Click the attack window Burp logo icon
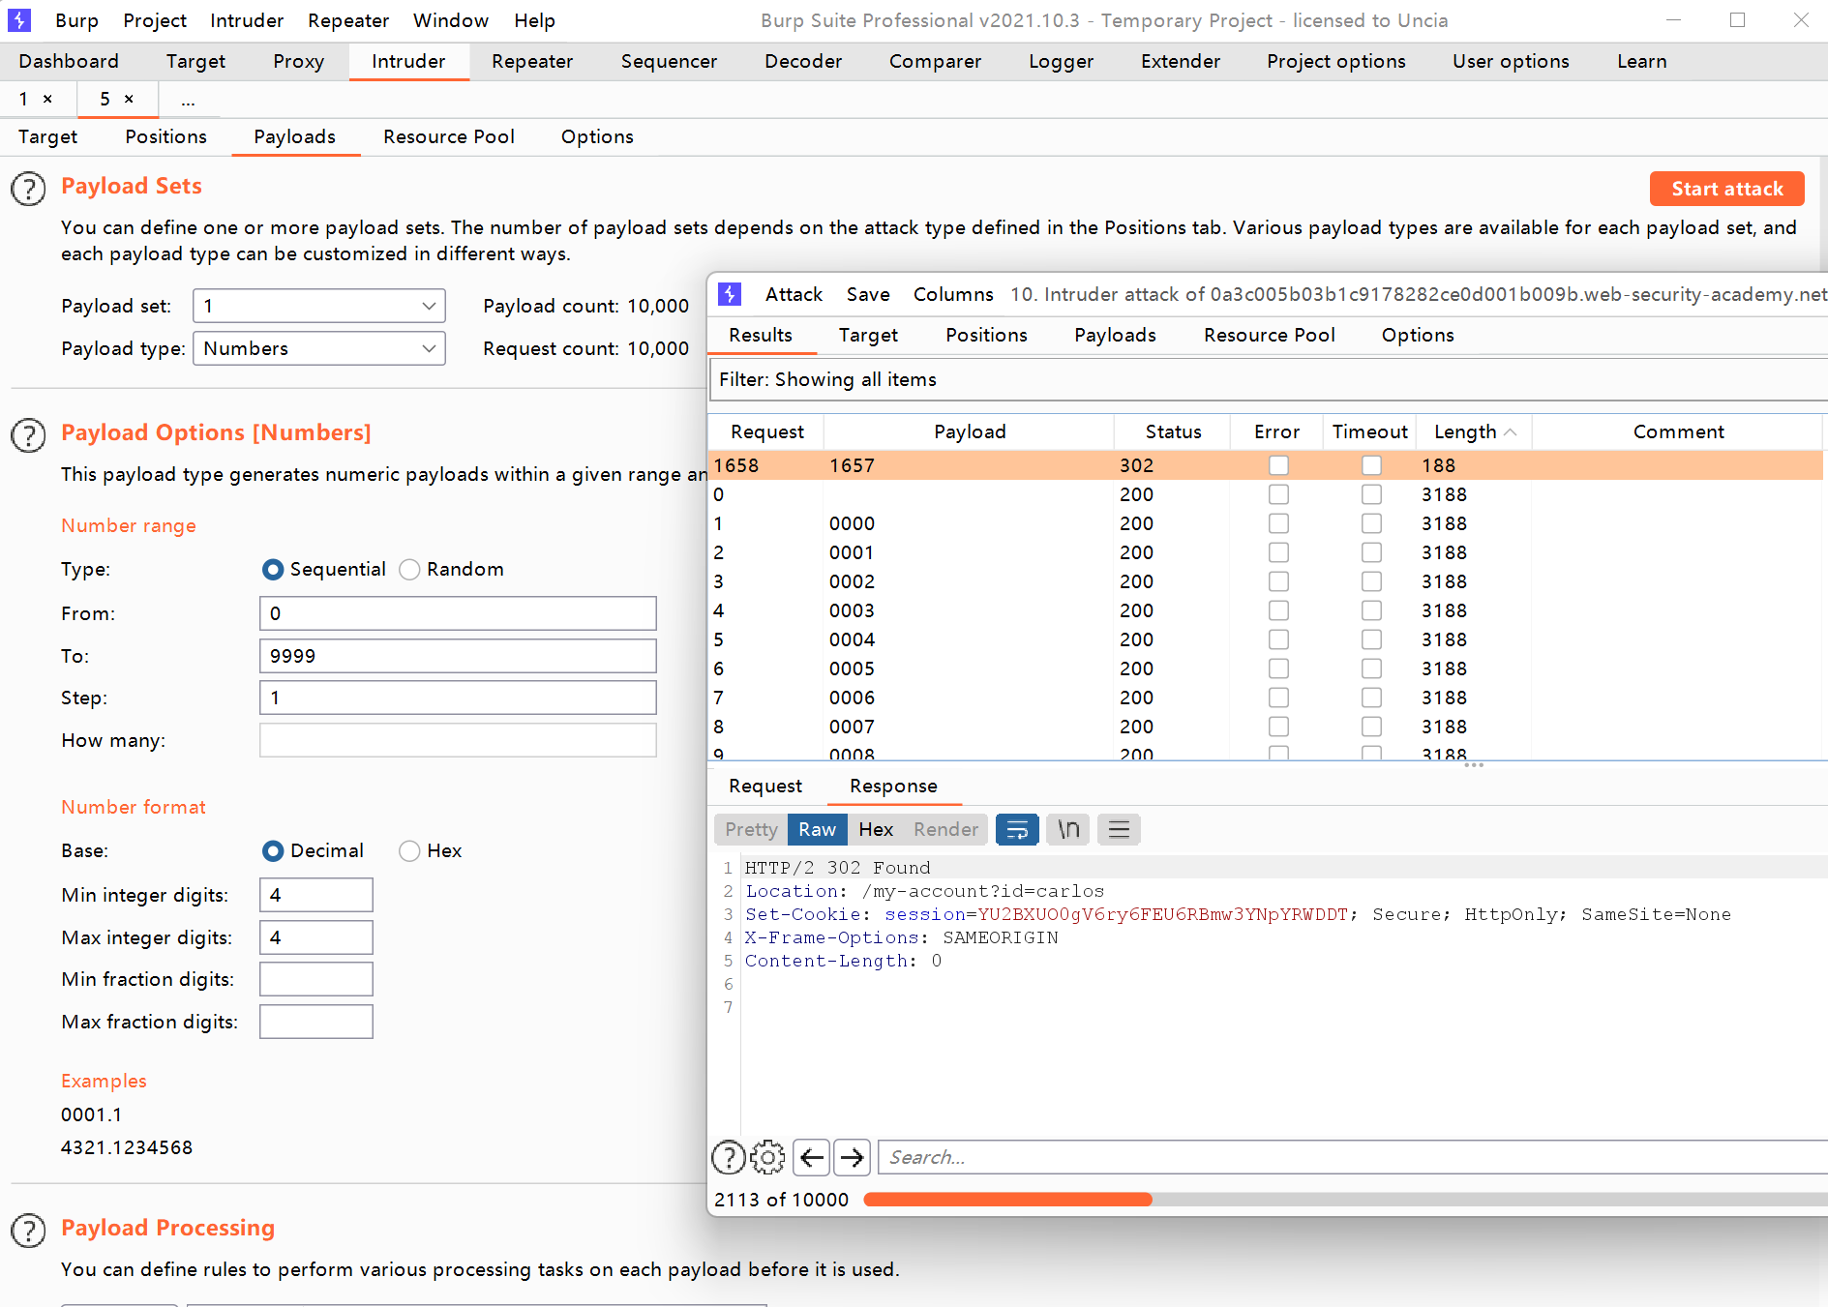This screenshot has width=1828, height=1307. click(x=730, y=294)
